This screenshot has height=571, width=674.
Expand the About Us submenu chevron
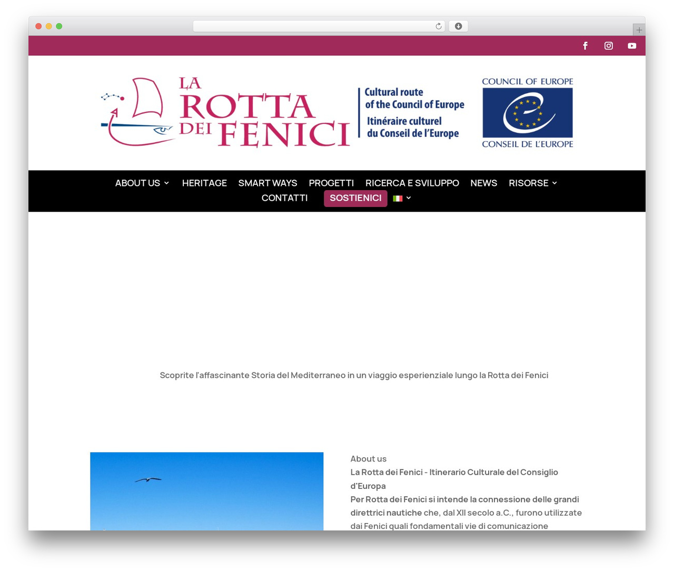click(x=166, y=183)
